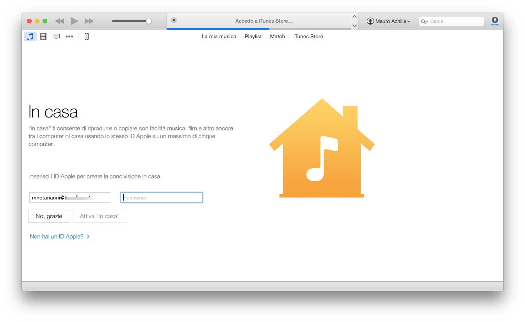Start playback with the Play button
525x322 pixels.
point(74,21)
